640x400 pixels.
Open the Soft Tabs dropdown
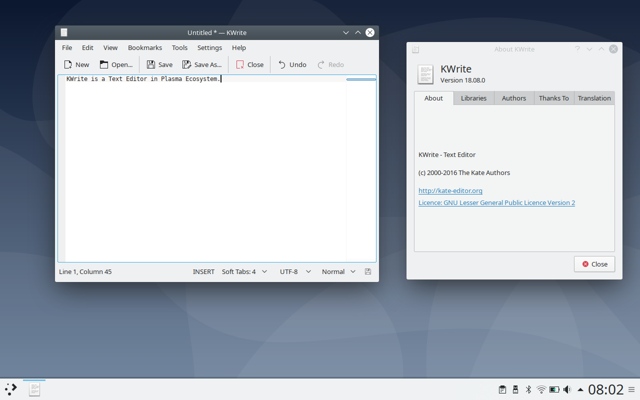(x=244, y=271)
